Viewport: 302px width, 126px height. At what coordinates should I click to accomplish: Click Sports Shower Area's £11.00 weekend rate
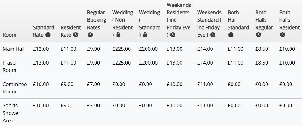point(205,105)
